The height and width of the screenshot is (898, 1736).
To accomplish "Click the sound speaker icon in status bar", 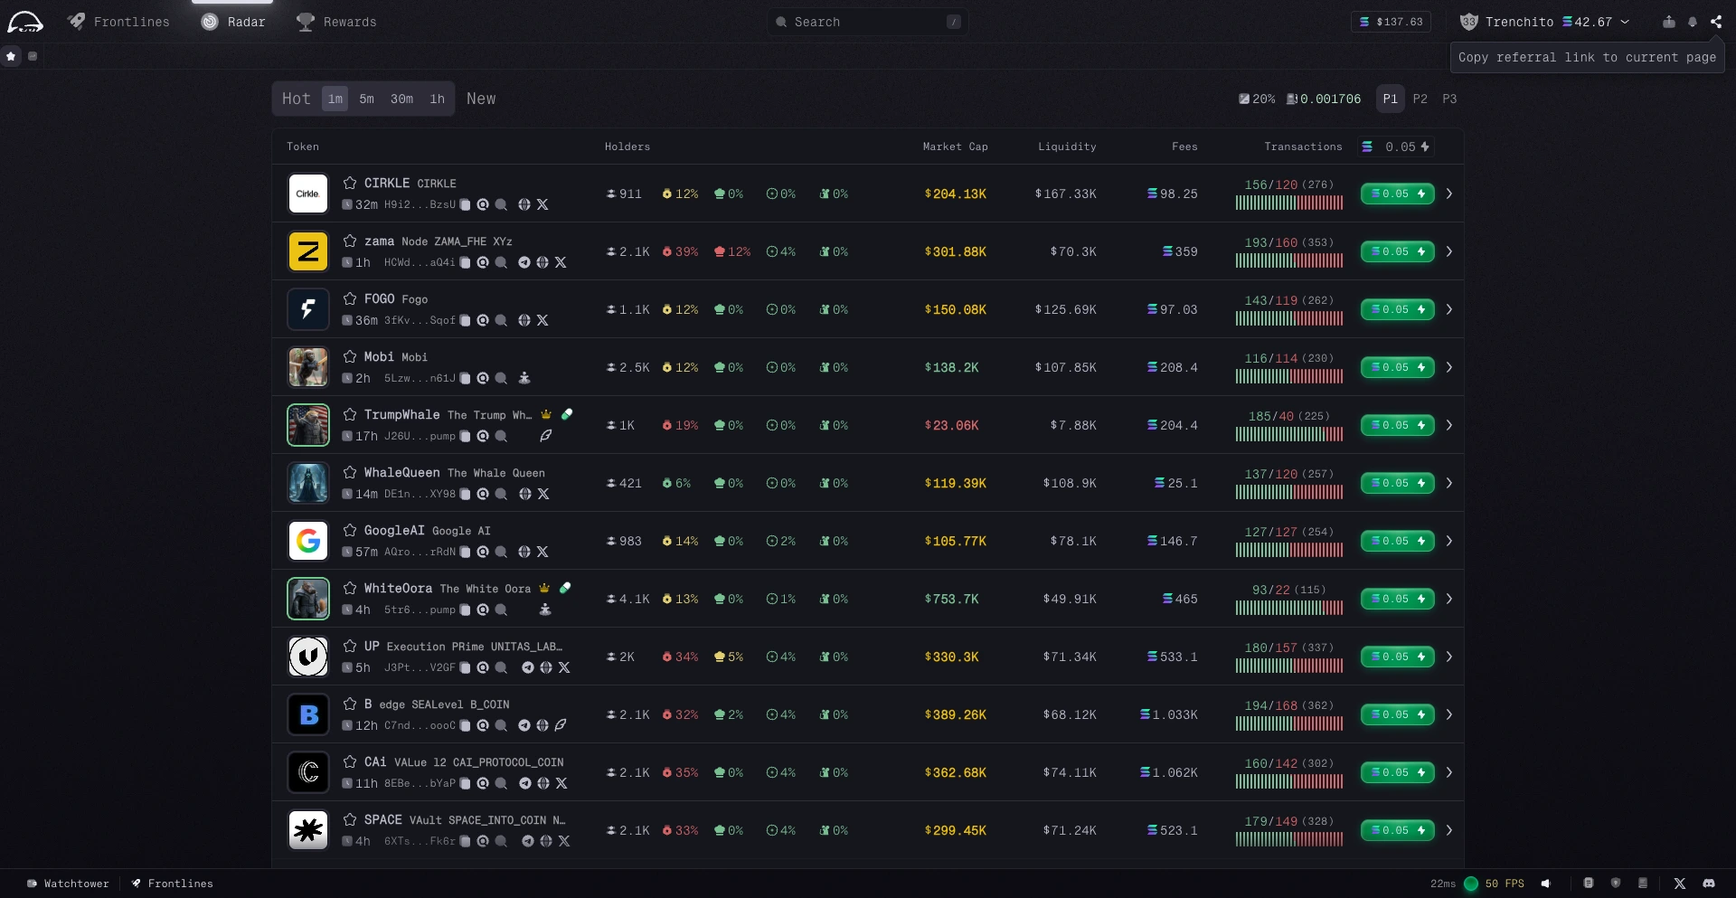I will (1546, 884).
